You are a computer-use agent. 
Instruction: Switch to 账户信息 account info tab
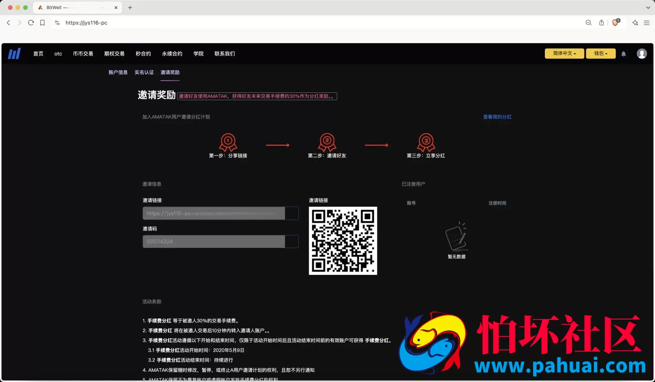[x=118, y=72]
